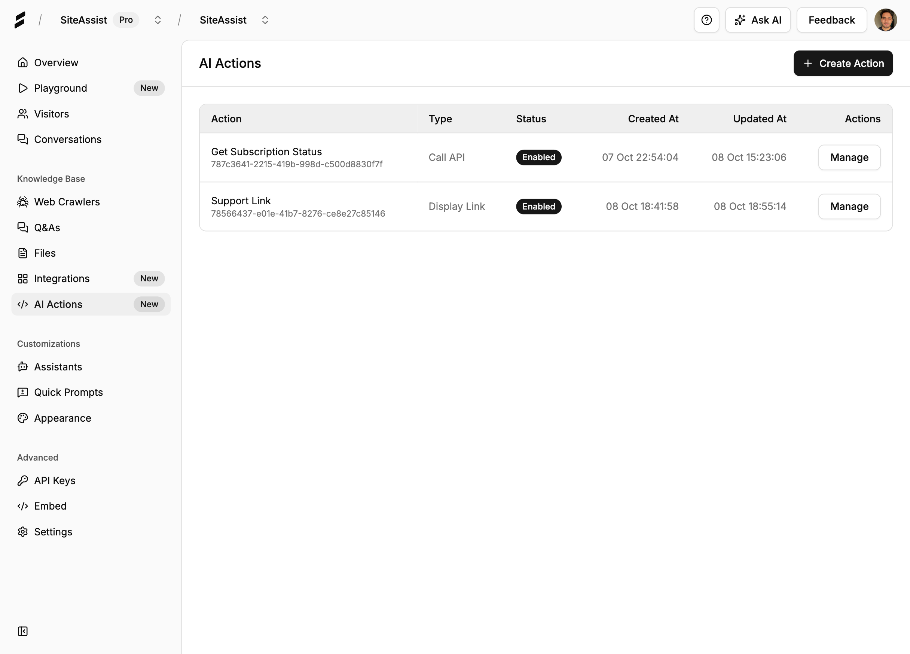Image resolution: width=910 pixels, height=654 pixels.
Task: Click the Playground play icon
Action: tap(23, 88)
